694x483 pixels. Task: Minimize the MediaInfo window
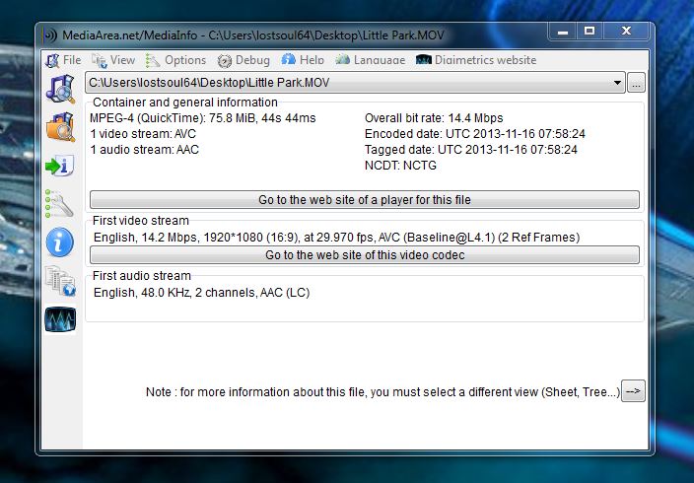563,32
